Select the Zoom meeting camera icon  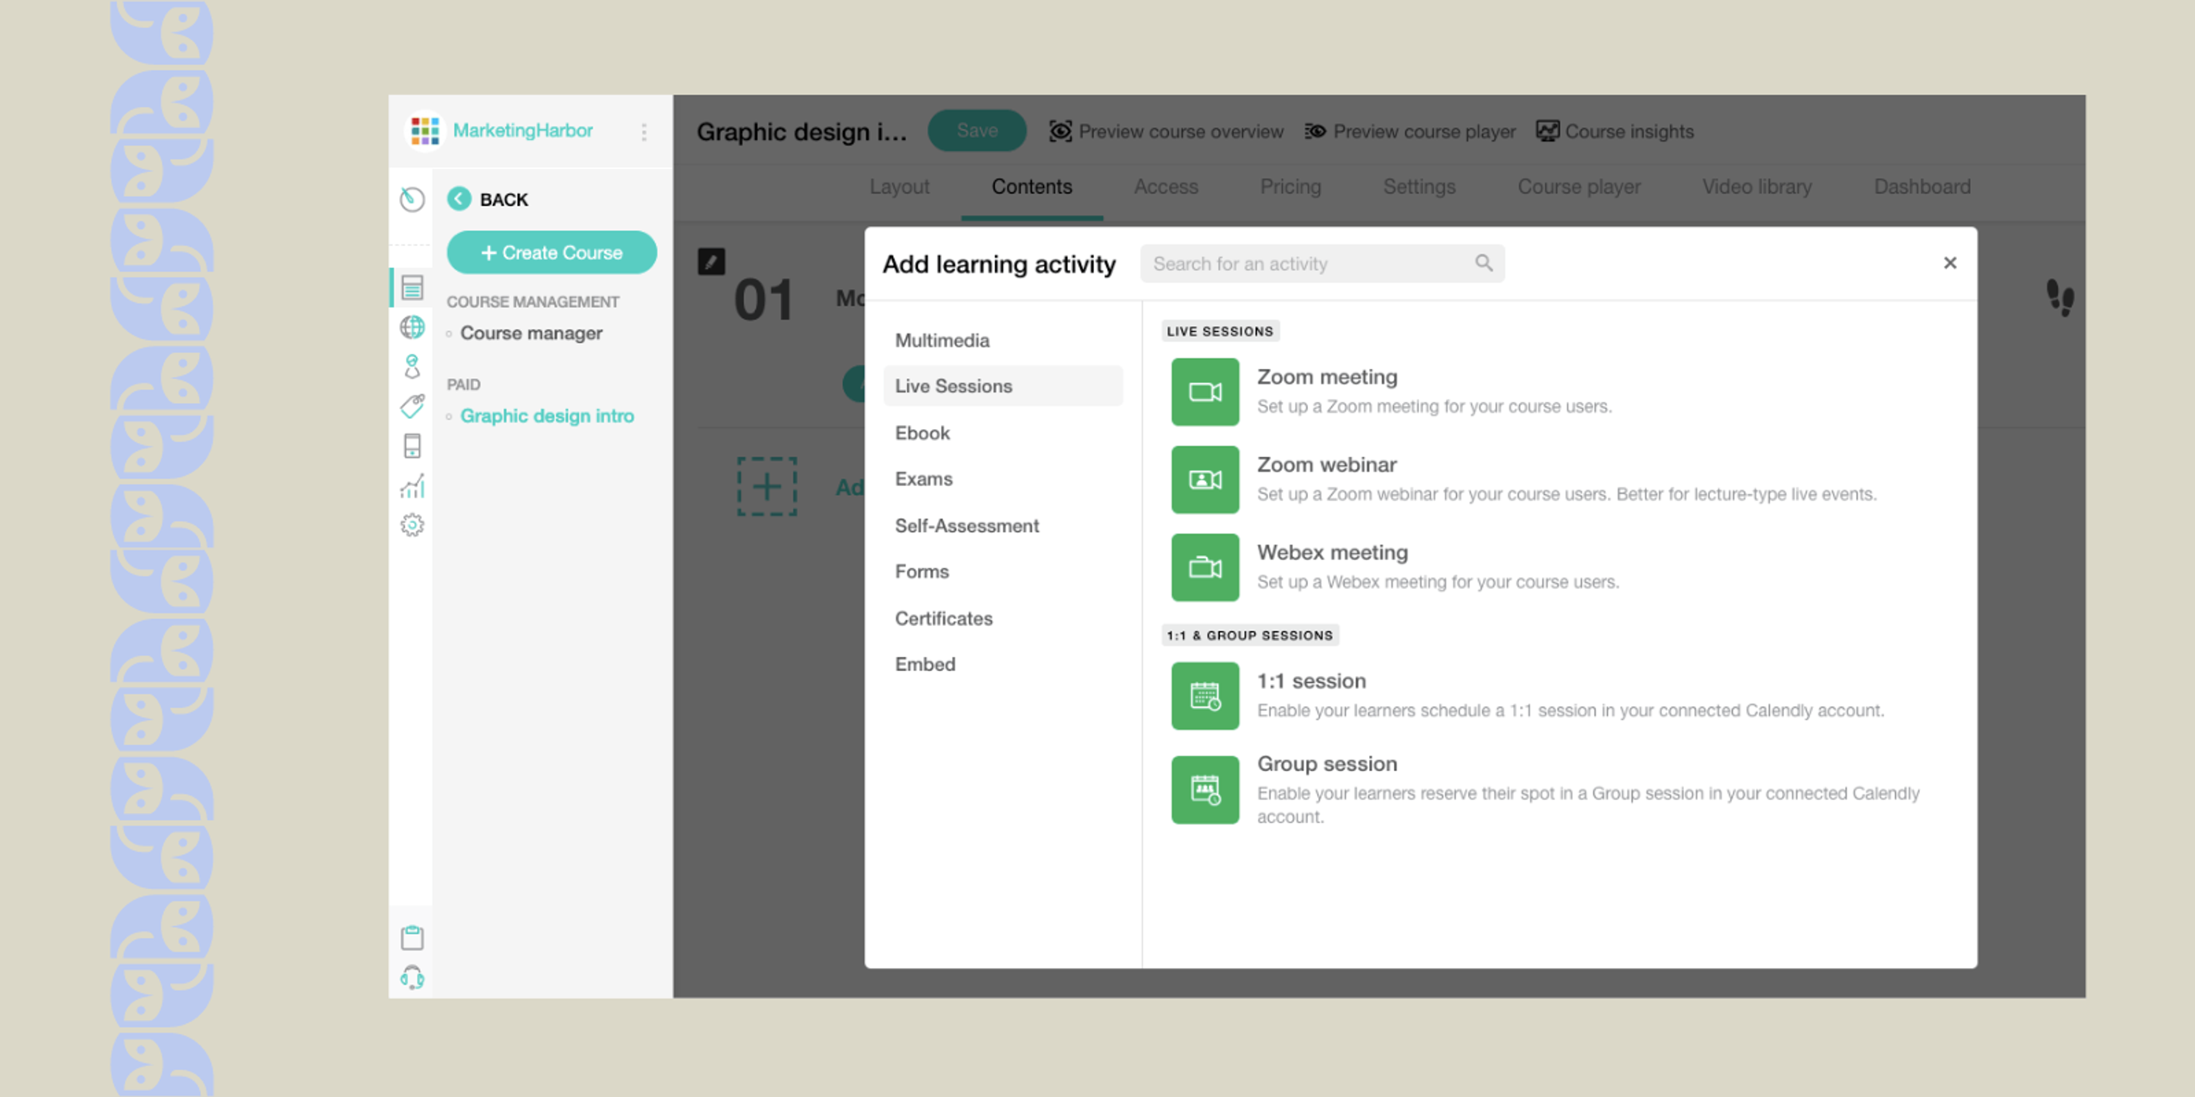pyautogui.click(x=1205, y=392)
